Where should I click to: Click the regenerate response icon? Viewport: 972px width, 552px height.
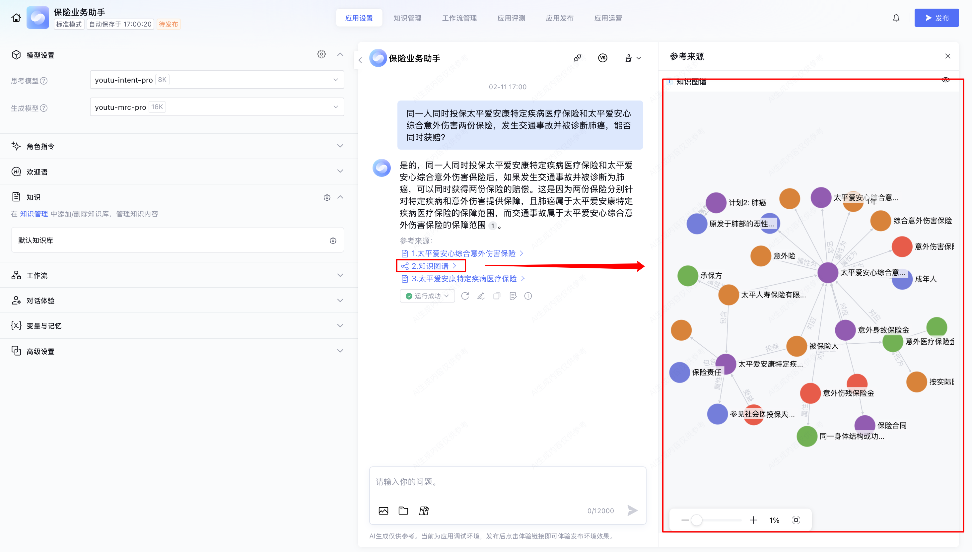coord(465,296)
